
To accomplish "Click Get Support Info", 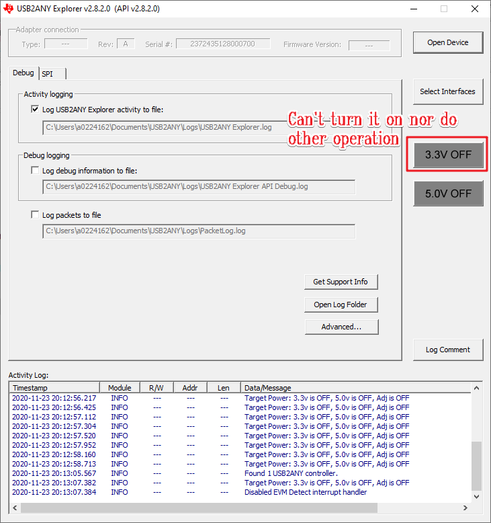I will click(x=341, y=282).
